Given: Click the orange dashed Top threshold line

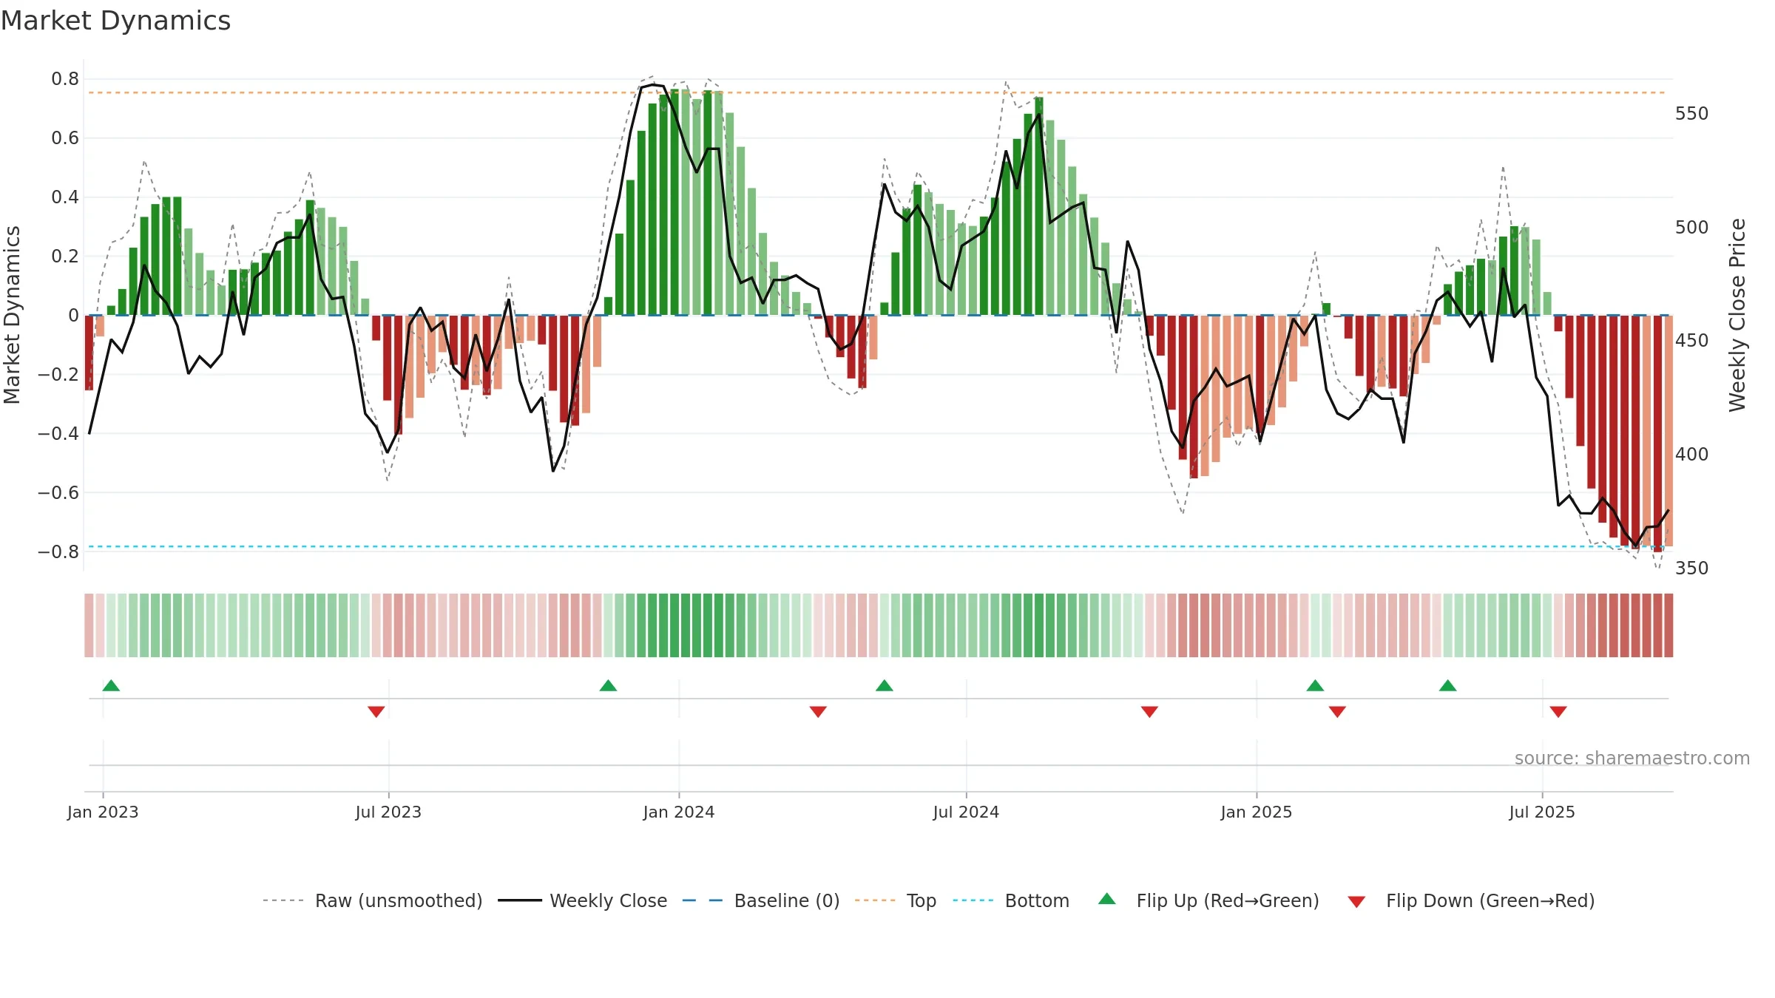Looking at the screenshot, I should pos(876,92).
